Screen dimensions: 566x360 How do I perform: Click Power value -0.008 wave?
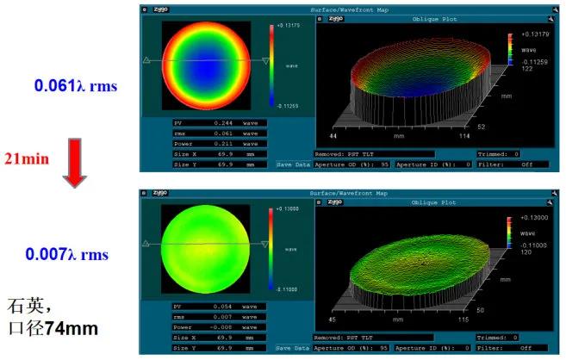coord(219,327)
